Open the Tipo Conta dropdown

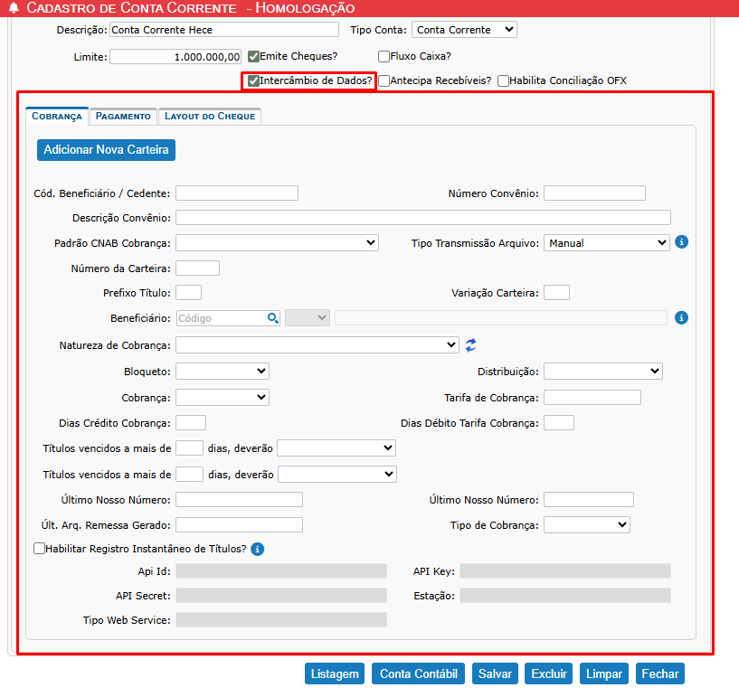(x=464, y=30)
